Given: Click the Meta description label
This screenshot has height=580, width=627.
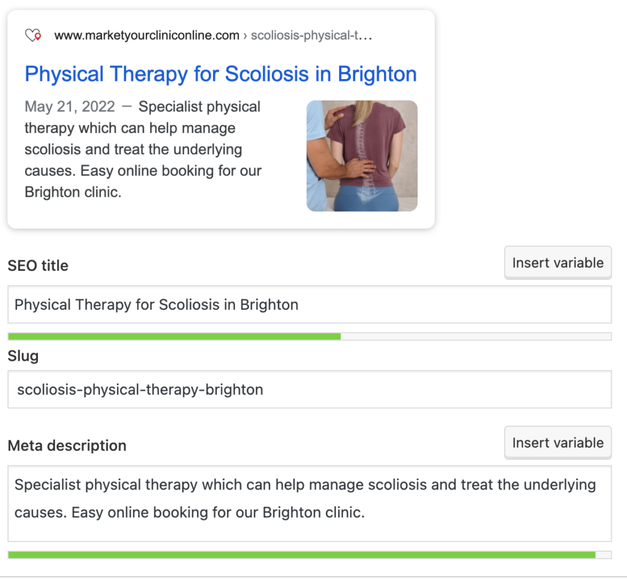Looking at the screenshot, I should tap(67, 446).
